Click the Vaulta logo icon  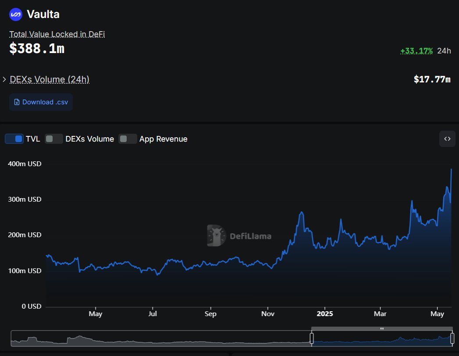tap(16, 14)
